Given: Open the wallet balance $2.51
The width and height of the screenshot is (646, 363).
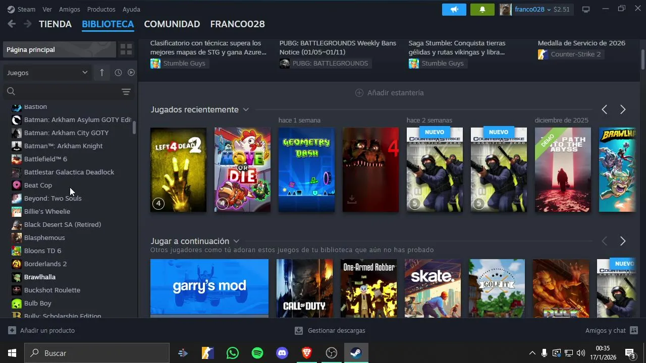Looking at the screenshot, I should (562, 10).
